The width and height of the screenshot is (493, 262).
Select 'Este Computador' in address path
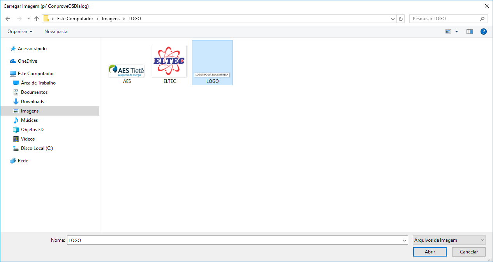click(75, 19)
